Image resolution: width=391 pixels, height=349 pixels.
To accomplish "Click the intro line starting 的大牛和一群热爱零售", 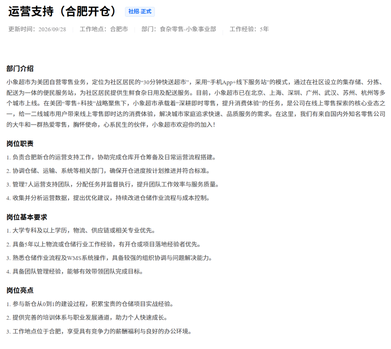I will click(111, 125).
